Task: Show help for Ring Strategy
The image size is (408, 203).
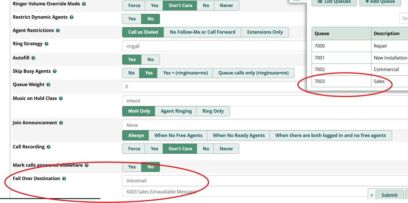Action: coord(46,44)
